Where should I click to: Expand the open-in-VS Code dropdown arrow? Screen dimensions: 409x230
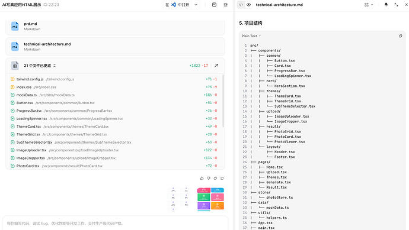pos(196,5)
